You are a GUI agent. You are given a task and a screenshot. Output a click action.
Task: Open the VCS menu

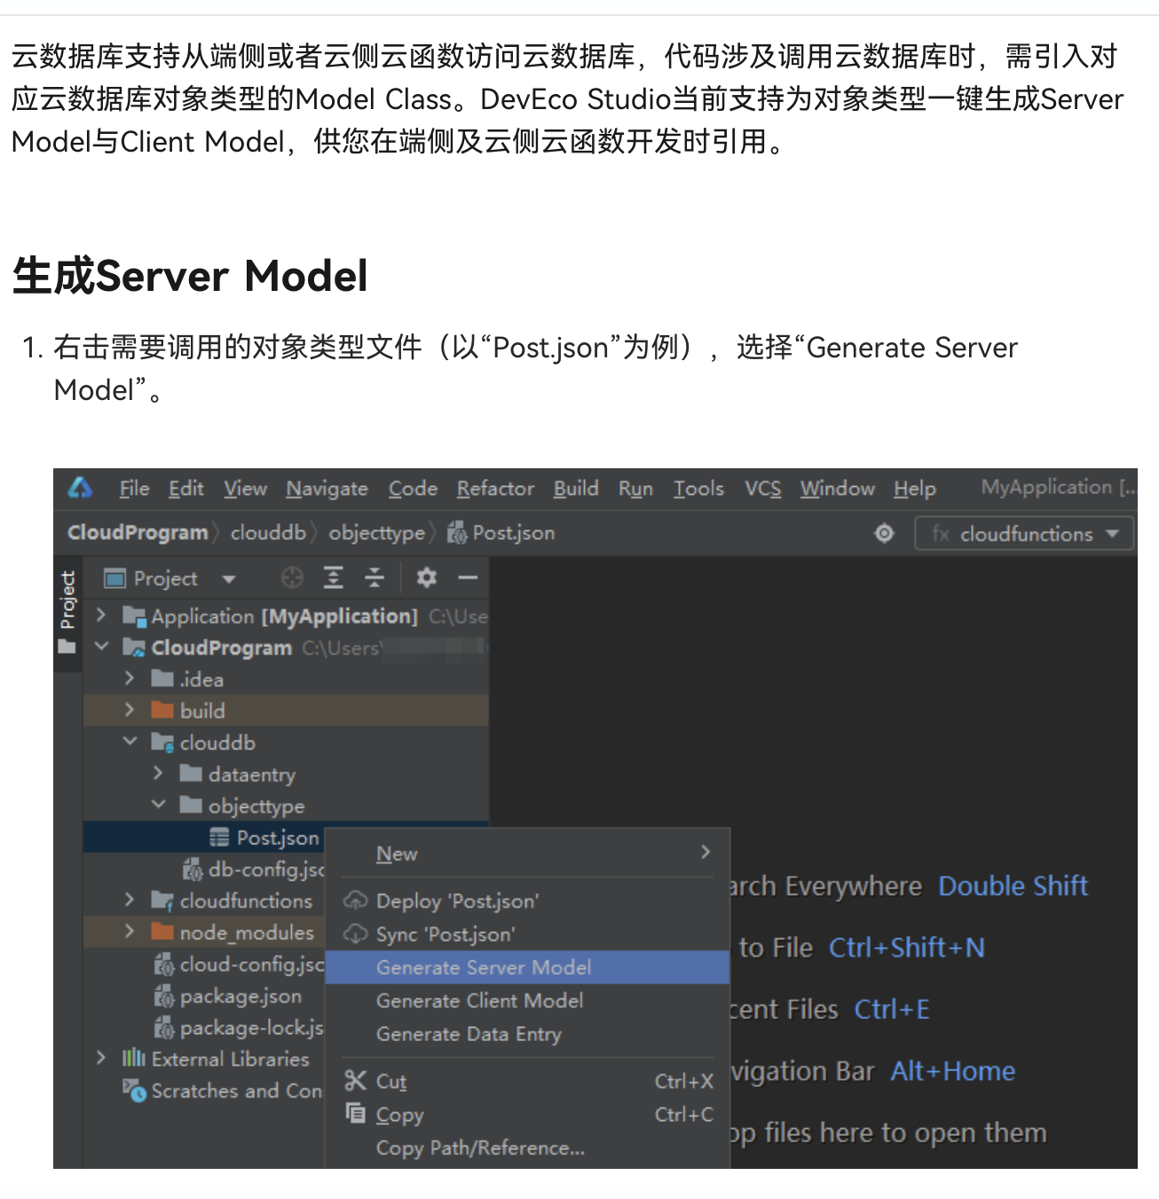[x=762, y=489]
